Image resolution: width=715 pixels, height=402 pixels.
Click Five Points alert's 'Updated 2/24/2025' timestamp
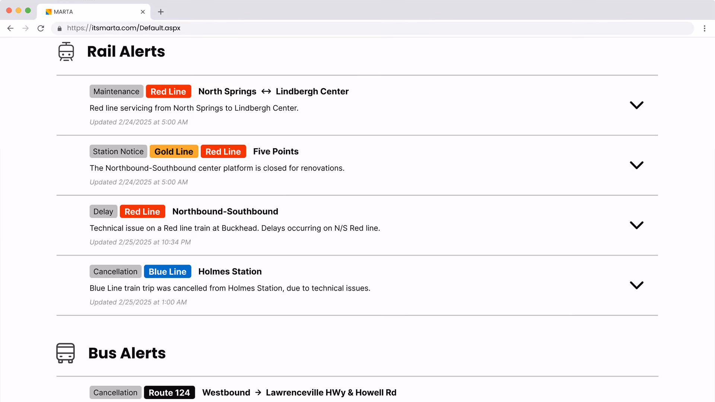coord(139,182)
